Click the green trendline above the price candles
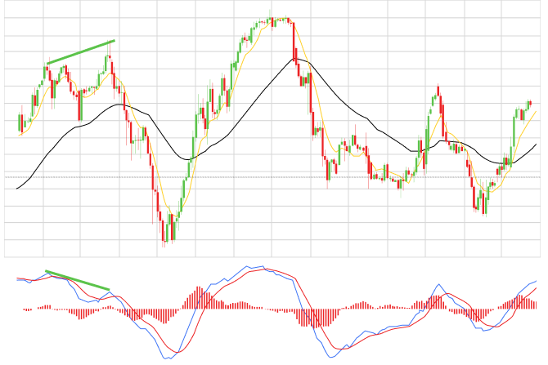This screenshot has width=548, height=365. click(80, 52)
